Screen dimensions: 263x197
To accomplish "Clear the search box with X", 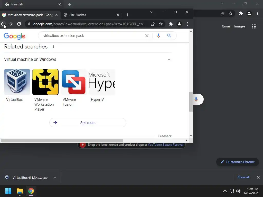I will [147, 36].
